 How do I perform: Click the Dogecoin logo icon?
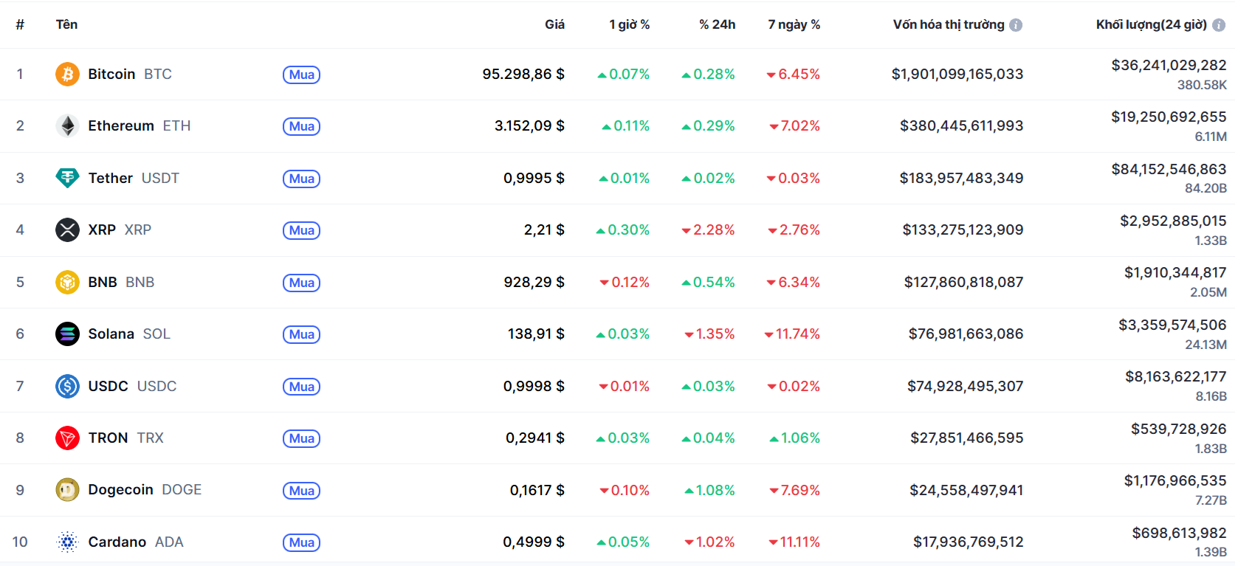[67, 490]
